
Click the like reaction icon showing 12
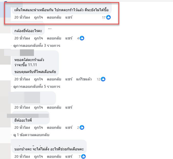click(103, 79)
